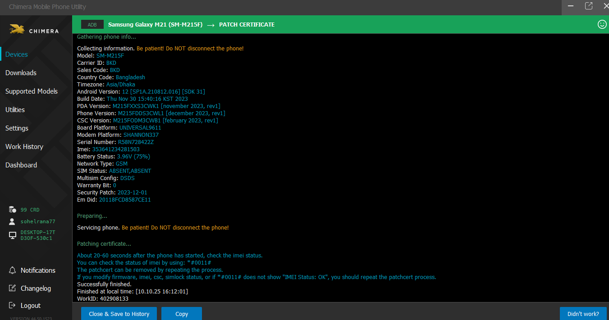Go to Downloads in sidebar
This screenshot has height=320, width=609.
point(21,73)
